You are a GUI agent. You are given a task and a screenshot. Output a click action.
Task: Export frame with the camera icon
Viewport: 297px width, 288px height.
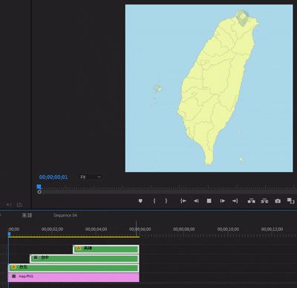pyautogui.click(x=278, y=201)
